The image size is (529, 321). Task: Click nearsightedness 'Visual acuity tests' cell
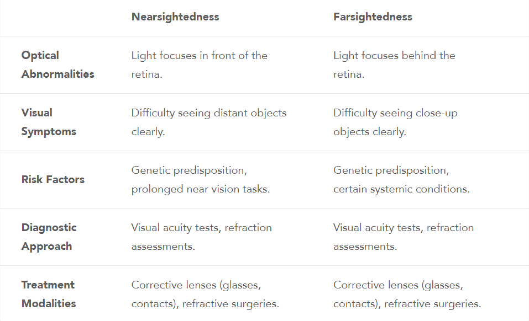[201, 237]
